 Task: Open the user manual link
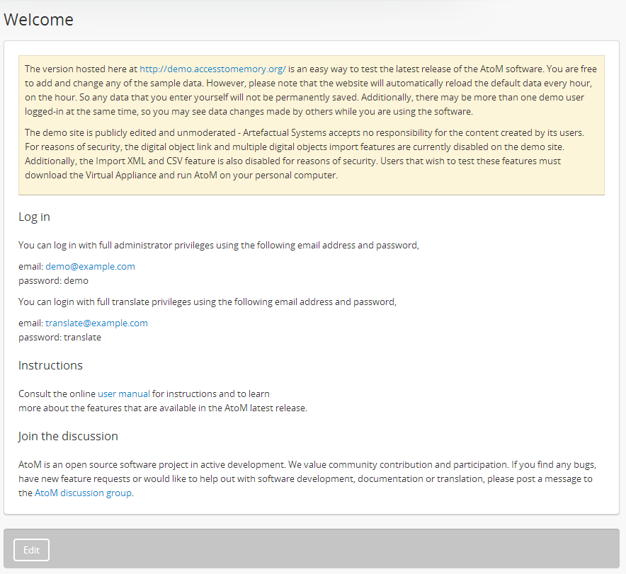123,394
